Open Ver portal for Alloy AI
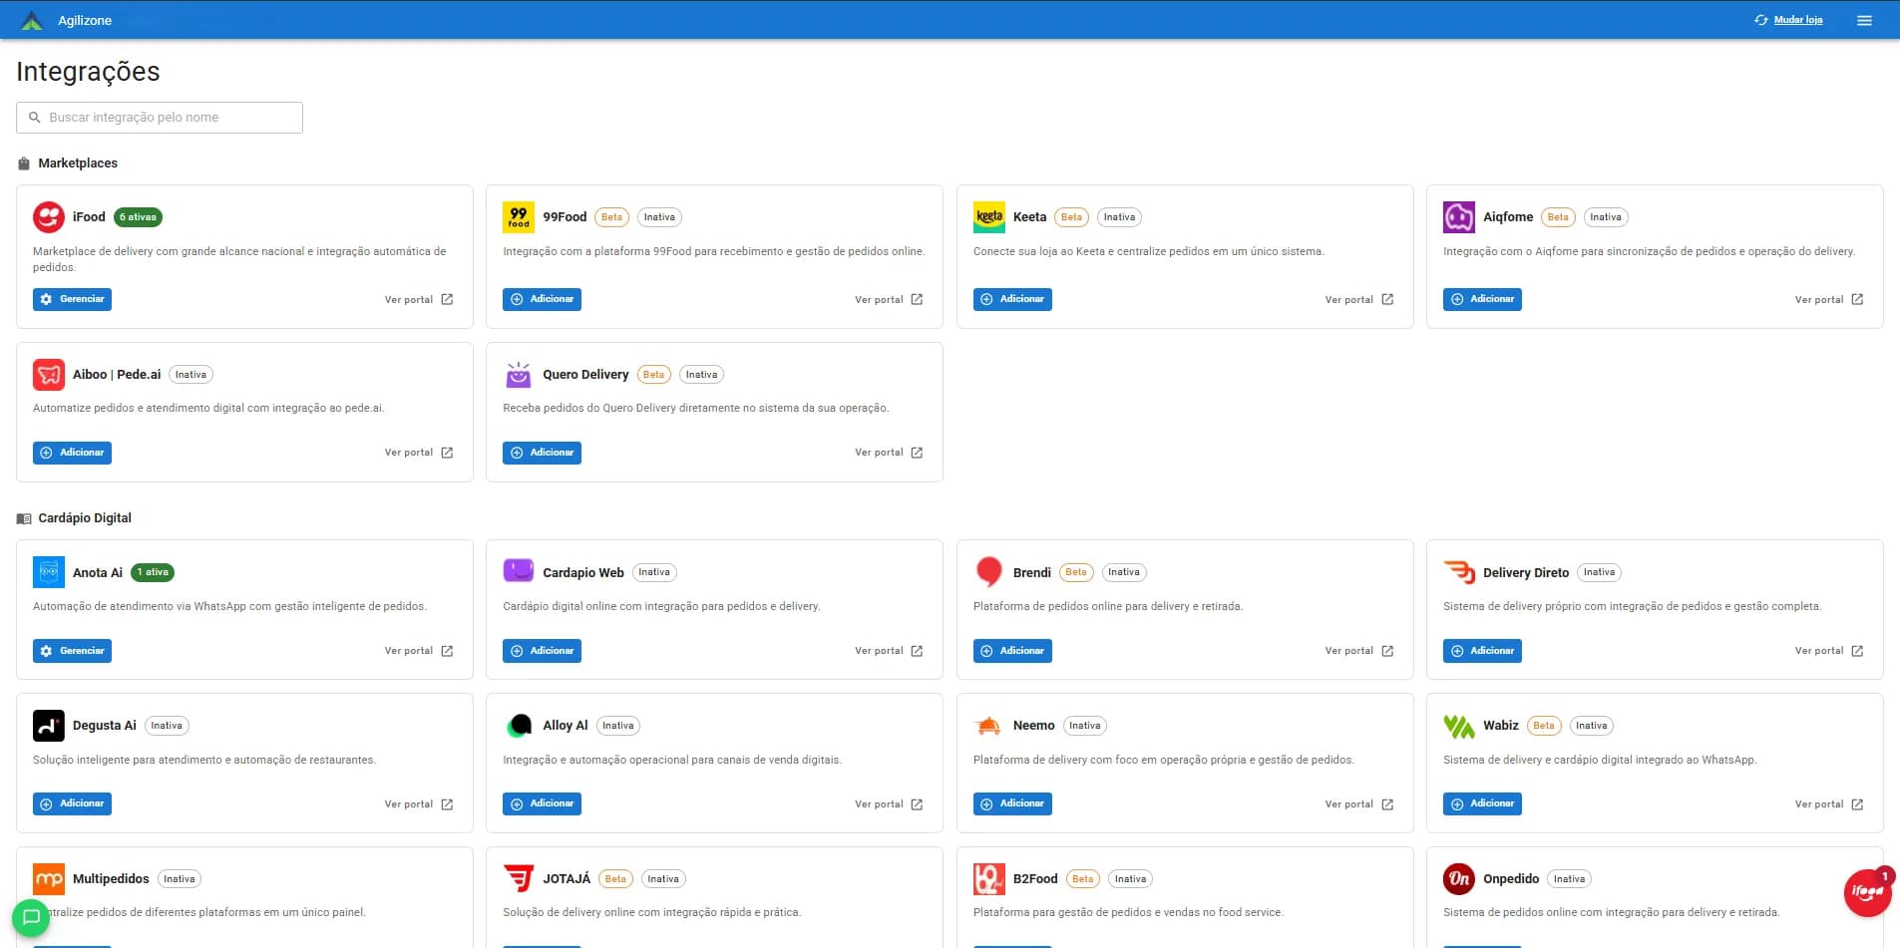Image resolution: width=1900 pixels, height=948 pixels. [889, 804]
